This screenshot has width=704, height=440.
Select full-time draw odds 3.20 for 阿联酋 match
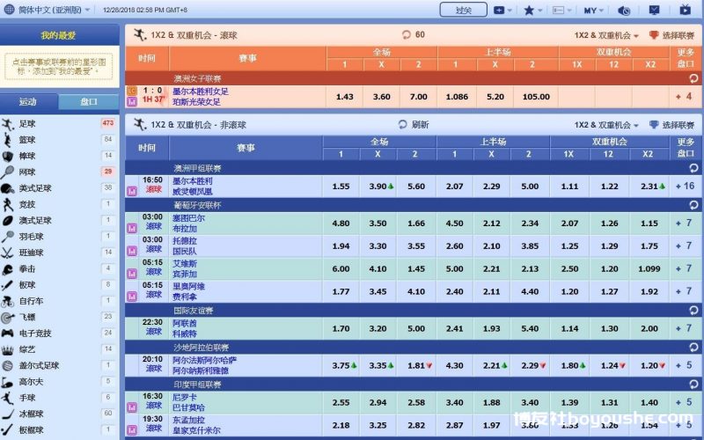click(380, 328)
